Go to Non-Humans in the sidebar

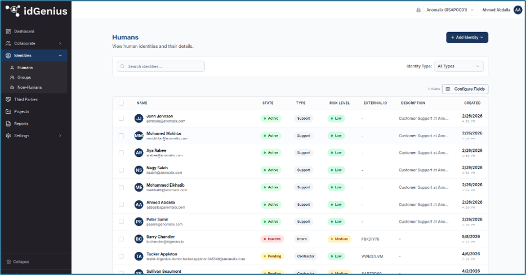pos(29,87)
